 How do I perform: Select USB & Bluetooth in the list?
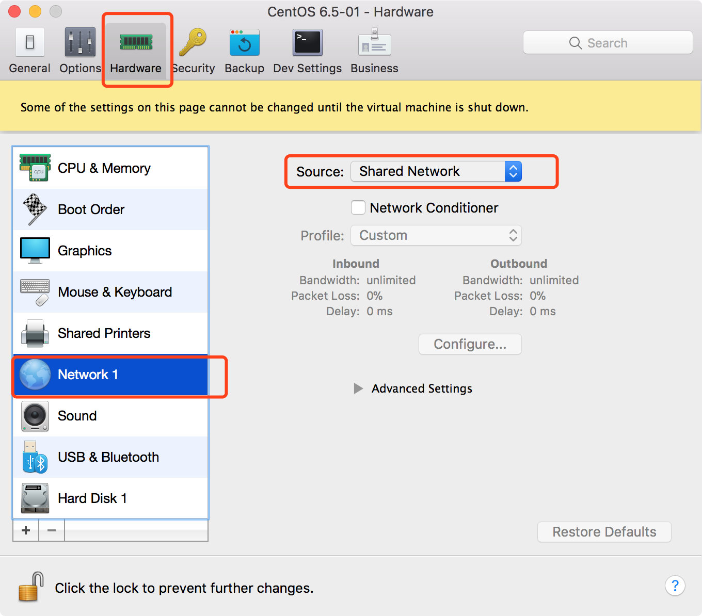click(x=110, y=457)
